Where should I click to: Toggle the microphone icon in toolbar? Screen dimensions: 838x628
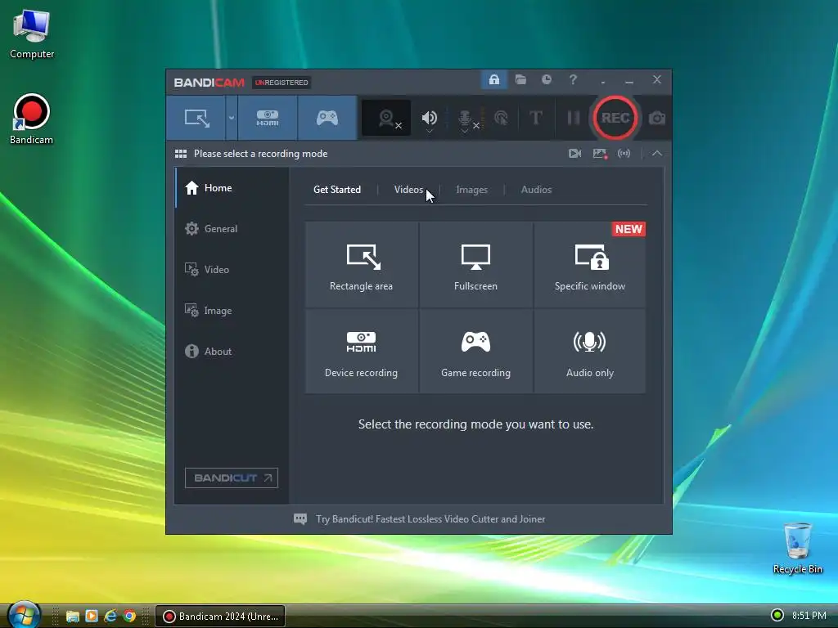[x=465, y=119]
